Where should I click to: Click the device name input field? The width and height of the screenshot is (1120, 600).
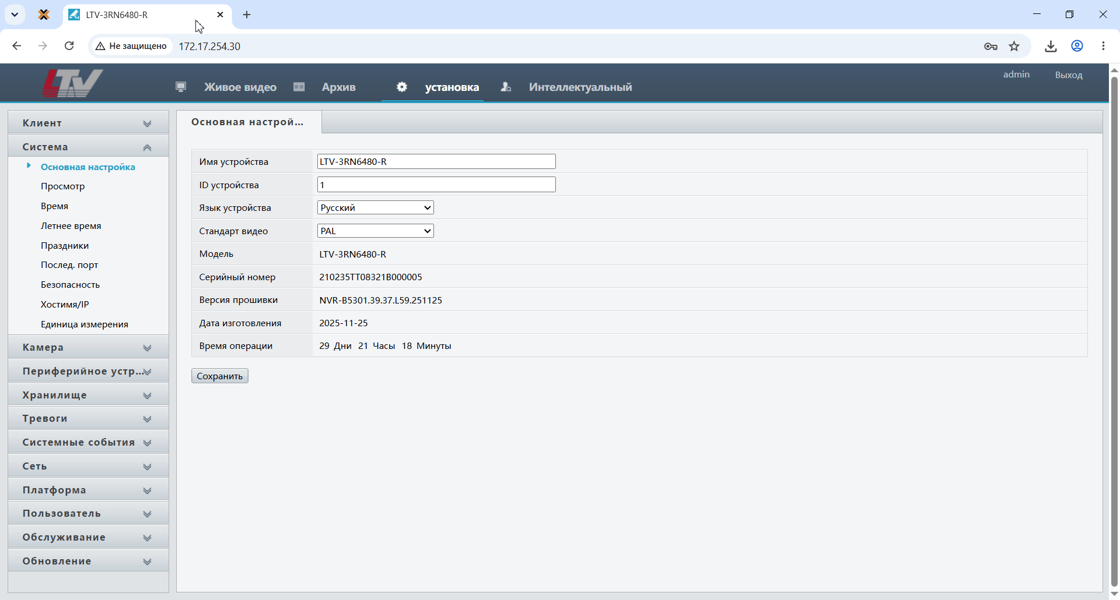(436, 161)
